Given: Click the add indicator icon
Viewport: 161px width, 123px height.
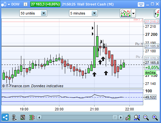Looking at the screenshot, I should [x=126, y=13].
